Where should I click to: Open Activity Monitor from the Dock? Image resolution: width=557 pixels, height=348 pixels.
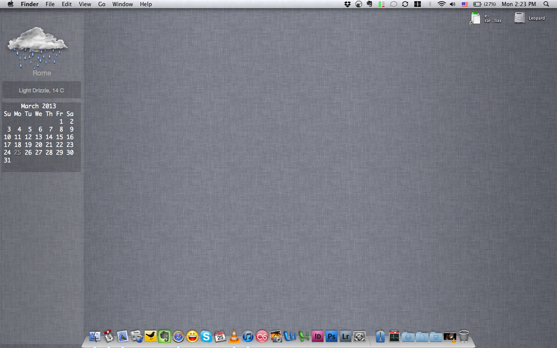394,336
